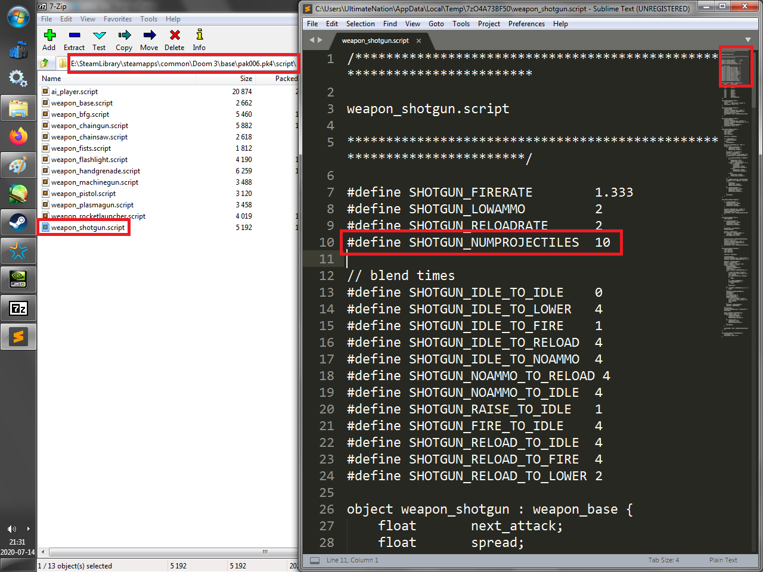Select weapon_pistol.script in the file list
This screenshot has width=763, height=572.
pyautogui.click(x=83, y=194)
